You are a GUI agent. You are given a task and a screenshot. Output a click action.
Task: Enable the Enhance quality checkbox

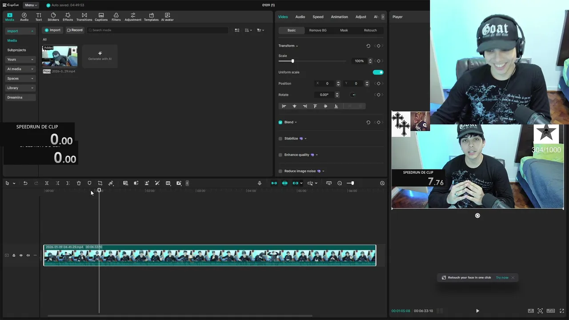click(x=280, y=155)
